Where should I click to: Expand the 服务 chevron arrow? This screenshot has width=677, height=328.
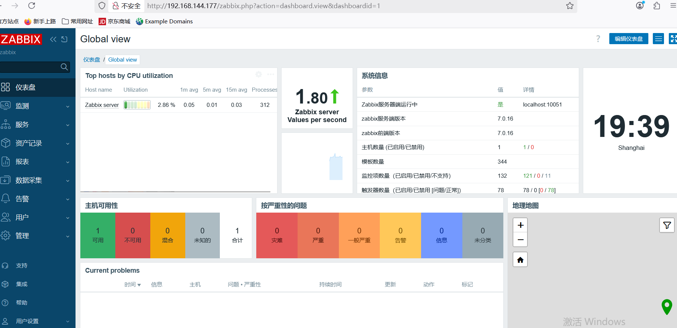[x=68, y=125]
